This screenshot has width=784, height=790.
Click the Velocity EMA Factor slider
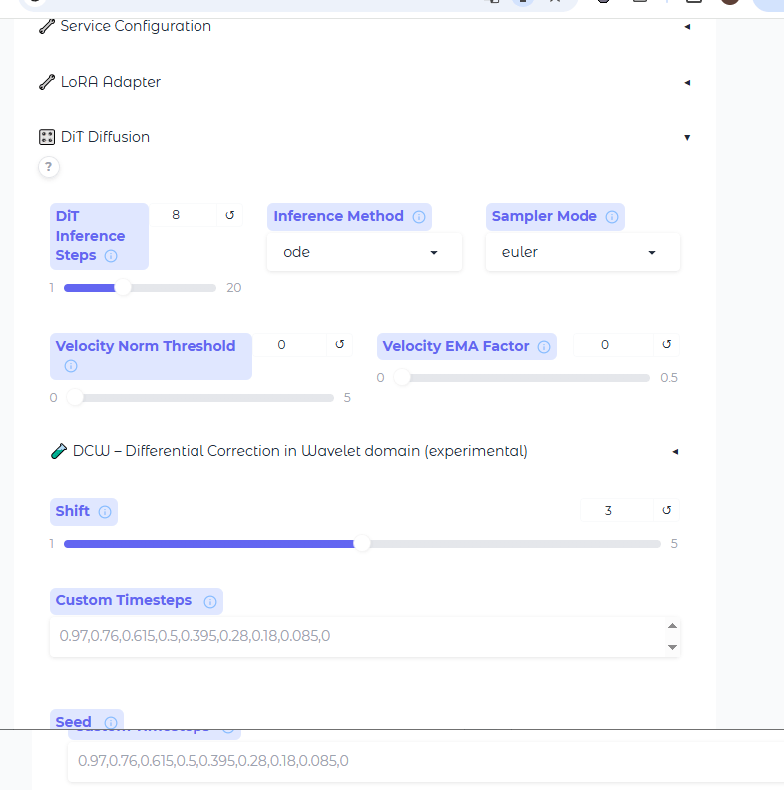(522, 378)
